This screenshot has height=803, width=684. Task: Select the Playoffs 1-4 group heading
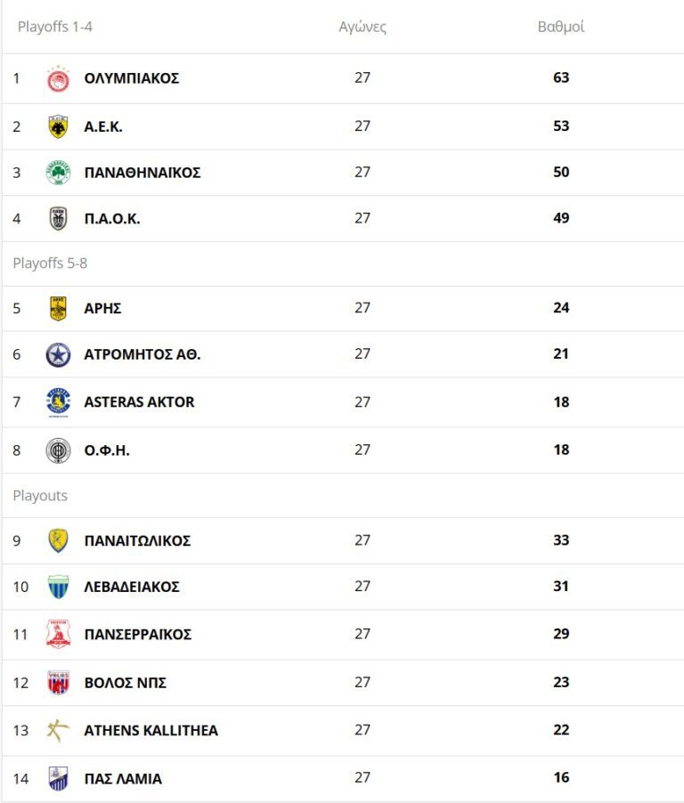[x=55, y=27]
